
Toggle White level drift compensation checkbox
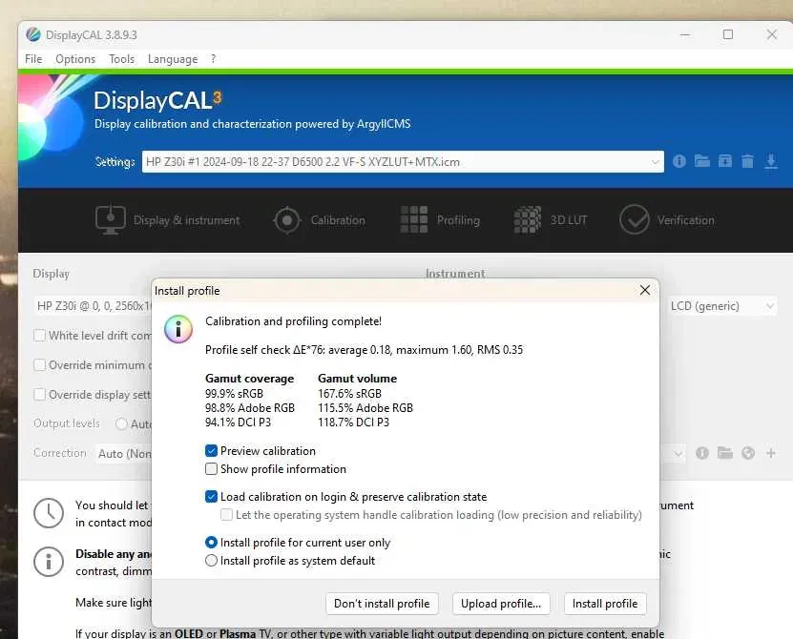39,336
